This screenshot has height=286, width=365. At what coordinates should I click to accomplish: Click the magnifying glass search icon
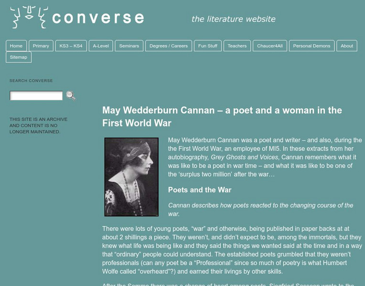(71, 96)
